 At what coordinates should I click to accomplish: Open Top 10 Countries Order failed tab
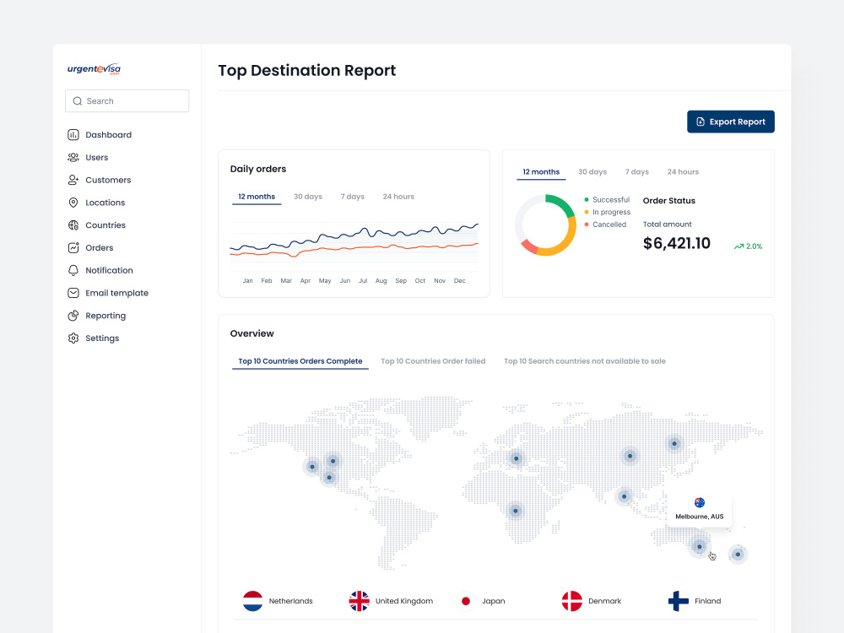433,362
